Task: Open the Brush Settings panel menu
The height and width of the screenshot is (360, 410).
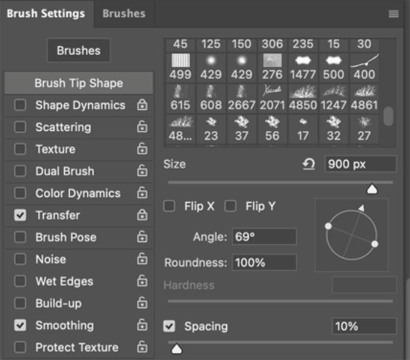Action: click(394, 14)
